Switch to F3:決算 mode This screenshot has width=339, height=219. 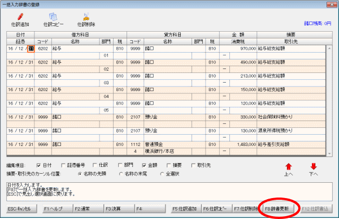[119, 209]
